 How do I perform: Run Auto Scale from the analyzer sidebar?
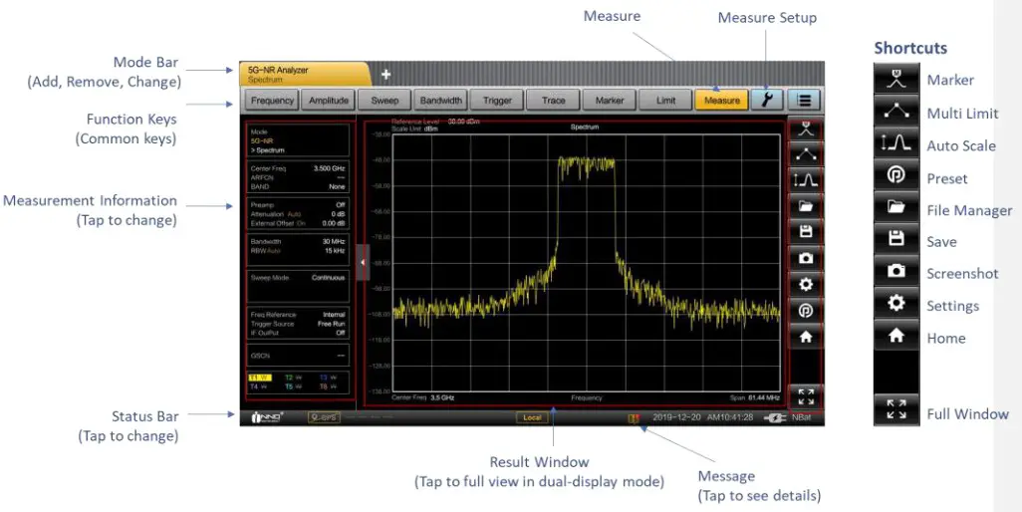click(806, 179)
